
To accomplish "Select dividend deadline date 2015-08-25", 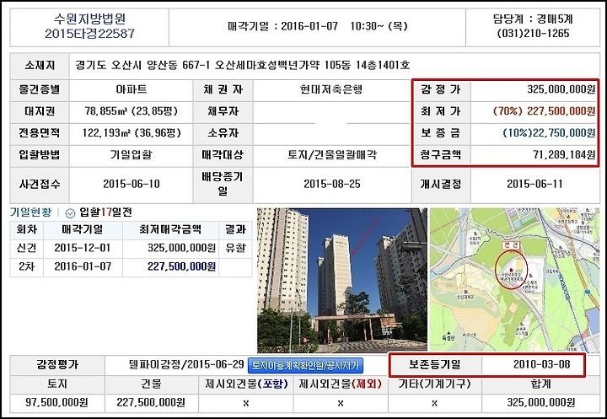I will click(x=332, y=184).
